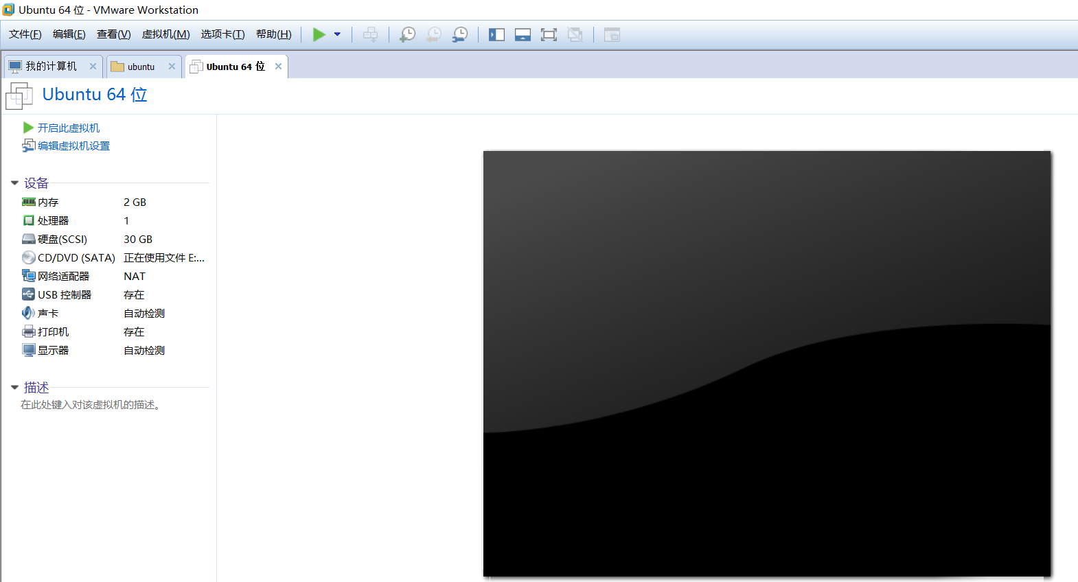The height and width of the screenshot is (582, 1078).
Task: Click 正在使用文件 E:... value
Action: (164, 257)
